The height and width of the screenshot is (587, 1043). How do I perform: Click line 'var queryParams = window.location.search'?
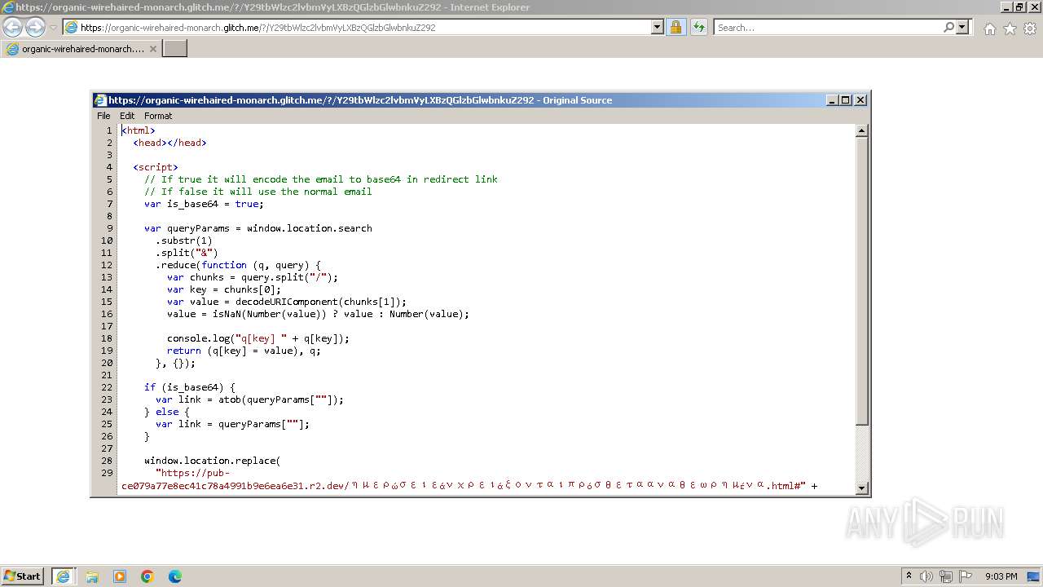[x=258, y=228]
